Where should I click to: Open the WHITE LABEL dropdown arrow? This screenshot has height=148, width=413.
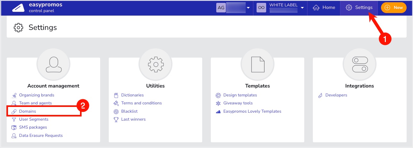(302, 8)
